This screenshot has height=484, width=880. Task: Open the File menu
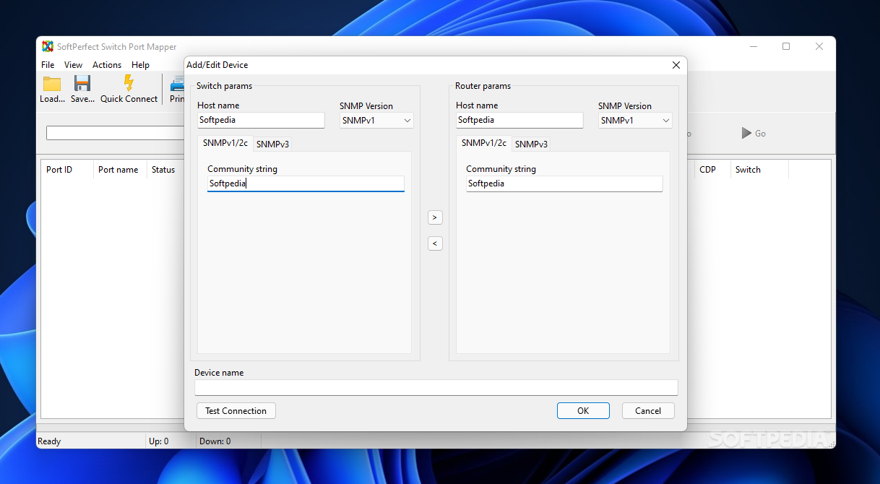[48, 65]
